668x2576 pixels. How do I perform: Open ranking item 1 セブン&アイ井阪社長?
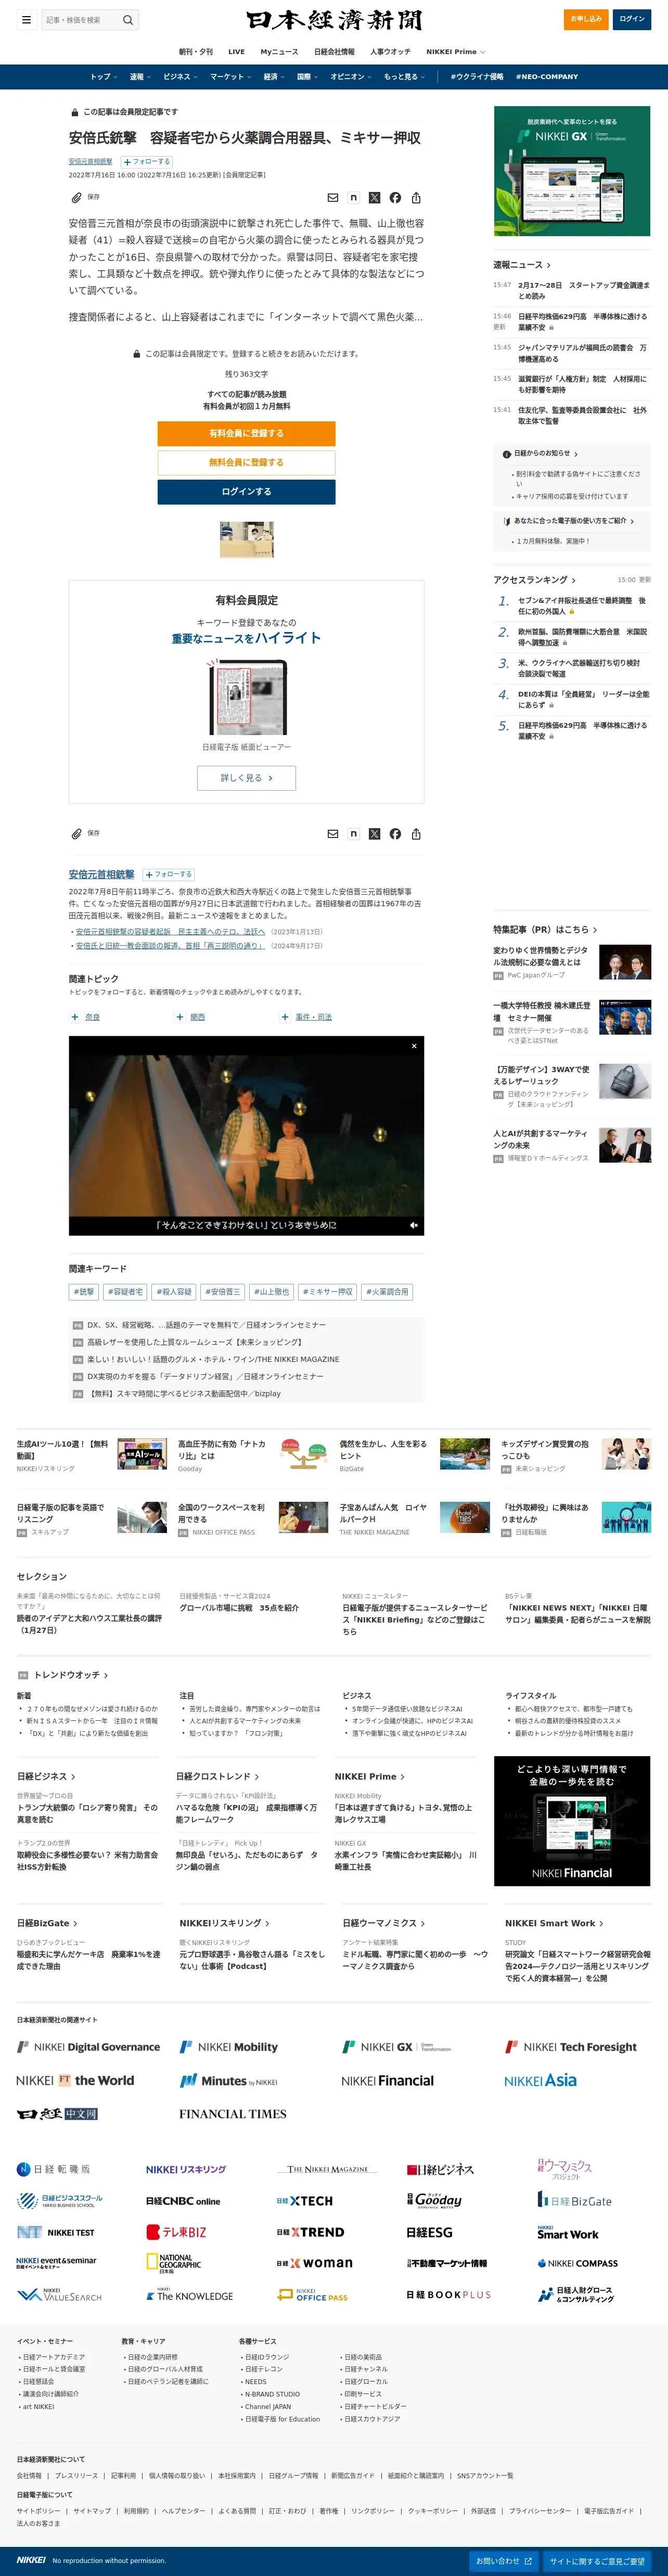coord(582,606)
